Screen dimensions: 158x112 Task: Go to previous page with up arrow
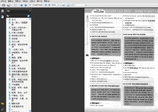pyautogui.click(x=21, y=5)
